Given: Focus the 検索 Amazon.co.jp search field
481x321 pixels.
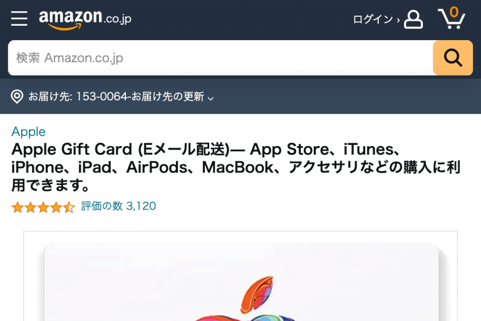Looking at the screenshot, I should tap(220, 58).
